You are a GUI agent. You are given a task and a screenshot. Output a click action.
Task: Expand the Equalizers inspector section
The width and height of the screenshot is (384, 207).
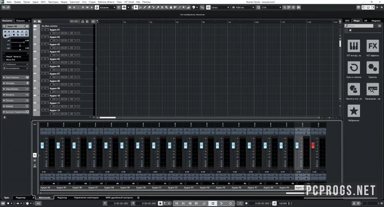[16, 89]
